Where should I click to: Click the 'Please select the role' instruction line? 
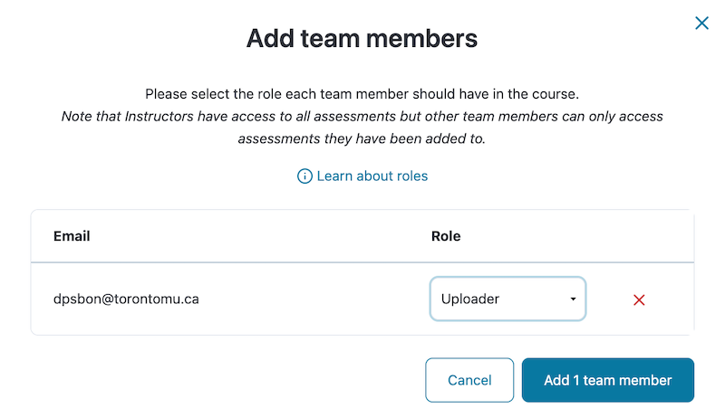point(362,93)
